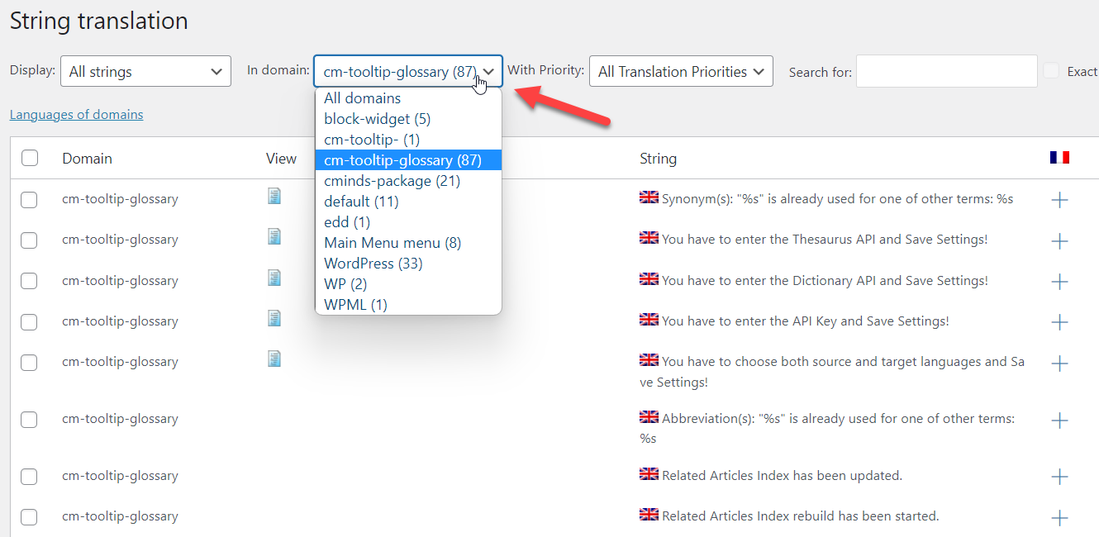Click the String translation page heading
The width and height of the screenshot is (1099, 537).
pyautogui.click(x=99, y=21)
